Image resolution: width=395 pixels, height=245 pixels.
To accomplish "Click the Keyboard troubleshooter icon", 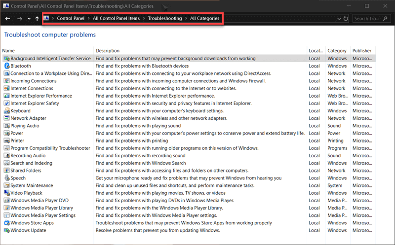I will pos(7,111).
